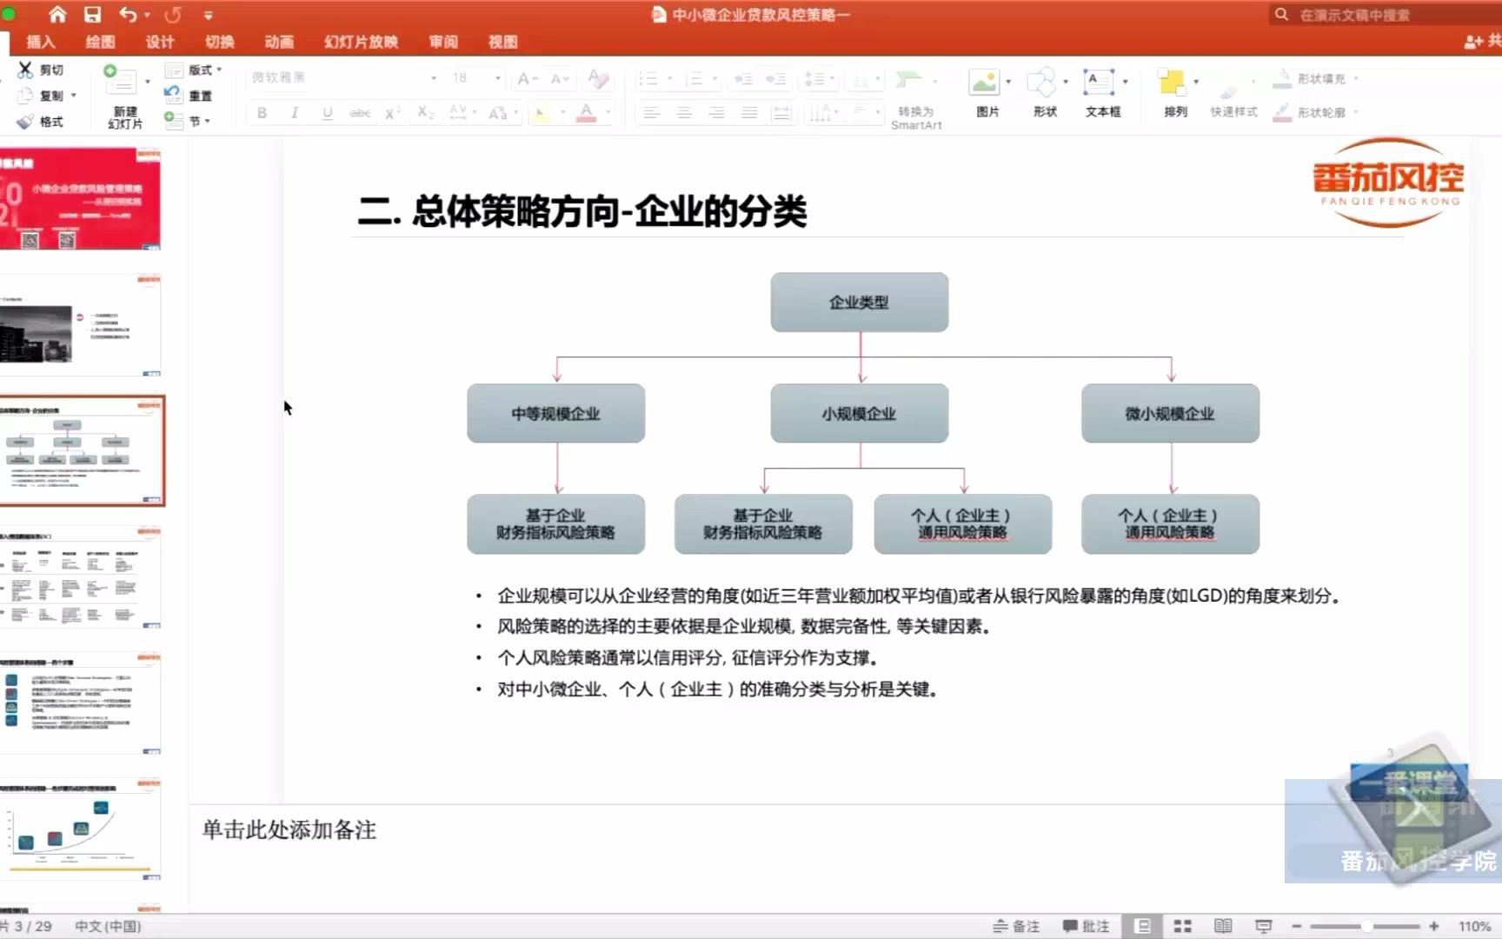Undo the last action
The image size is (1502, 939).
128,14
